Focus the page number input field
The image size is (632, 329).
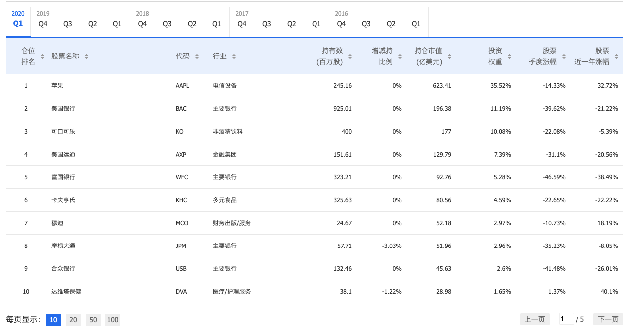566,319
